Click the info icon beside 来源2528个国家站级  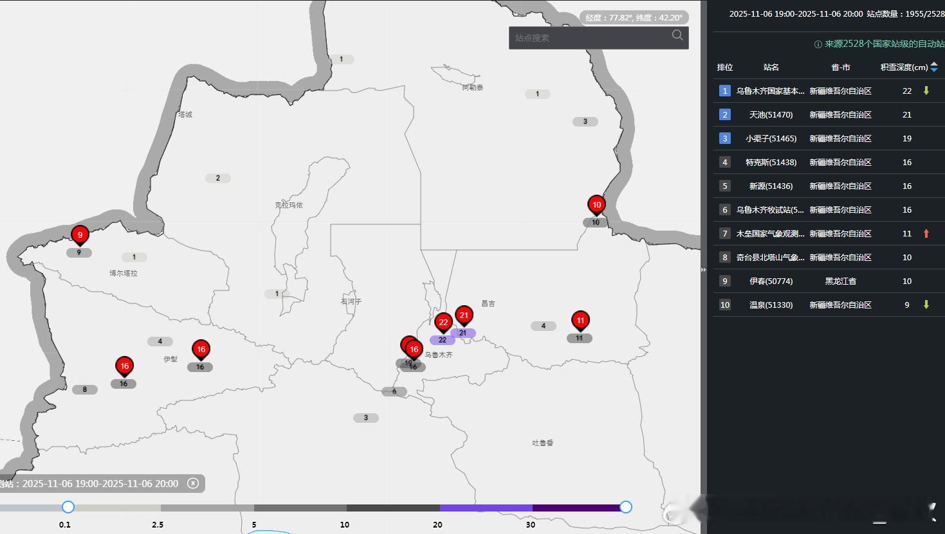pos(818,44)
